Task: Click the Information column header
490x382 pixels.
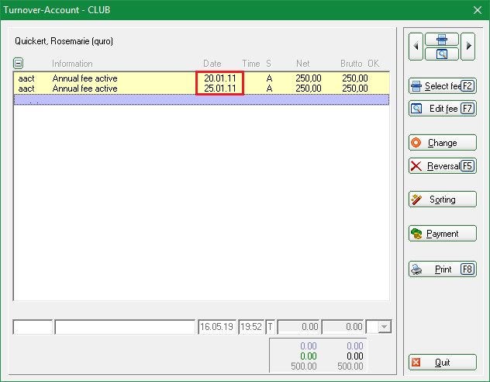Action: coord(72,64)
